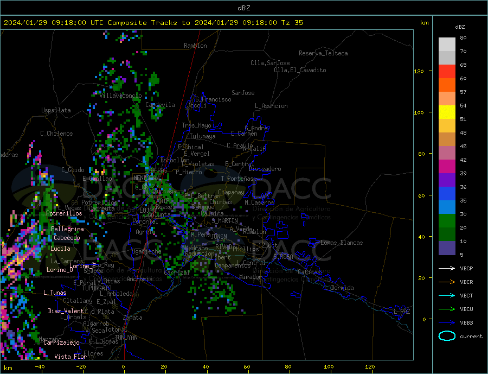Viewport: 488px width, 374px height.
Task: Click the C_Chilenos map label
Action: 56,134
